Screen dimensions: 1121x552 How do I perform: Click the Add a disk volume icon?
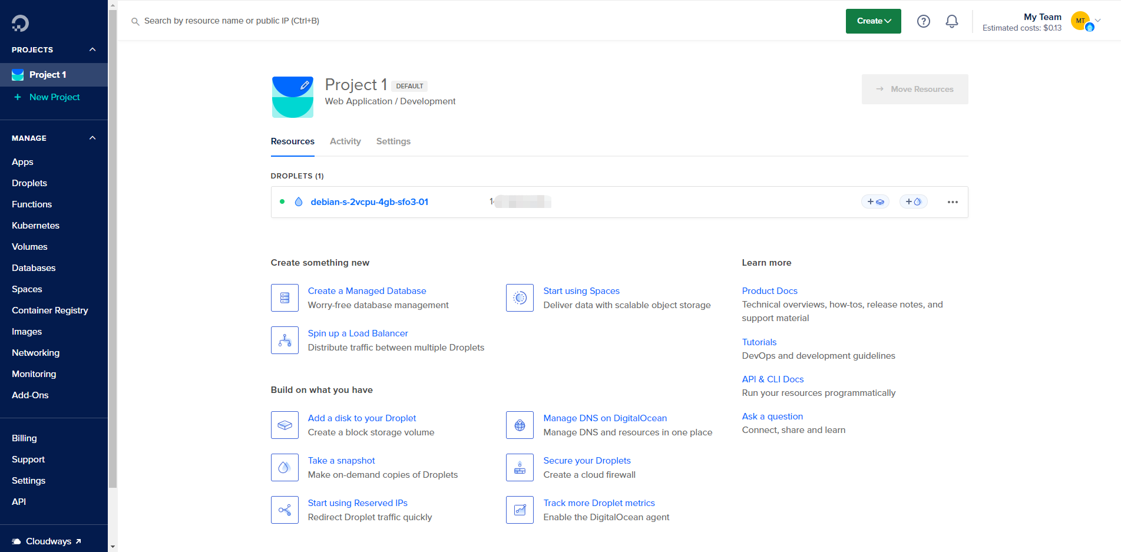[285, 425]
